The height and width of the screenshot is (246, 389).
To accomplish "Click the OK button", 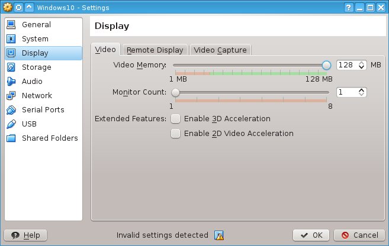I will pyautogui.click(x=311, y=235).
